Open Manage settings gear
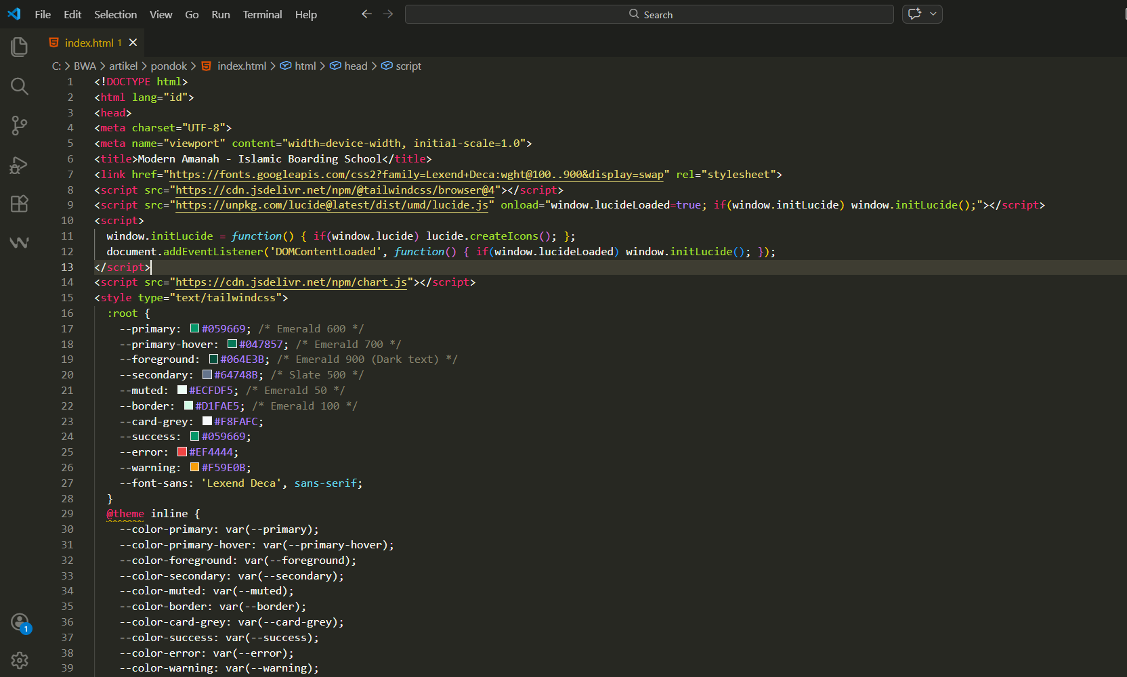 click(x=20, y=660)
